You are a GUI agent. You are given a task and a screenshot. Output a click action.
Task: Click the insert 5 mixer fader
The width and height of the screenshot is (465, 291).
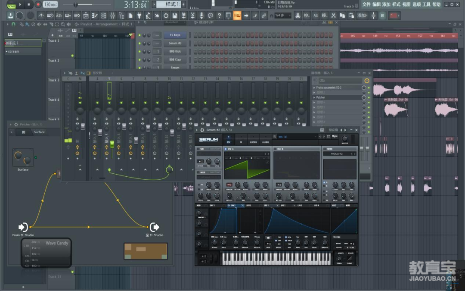112,144
